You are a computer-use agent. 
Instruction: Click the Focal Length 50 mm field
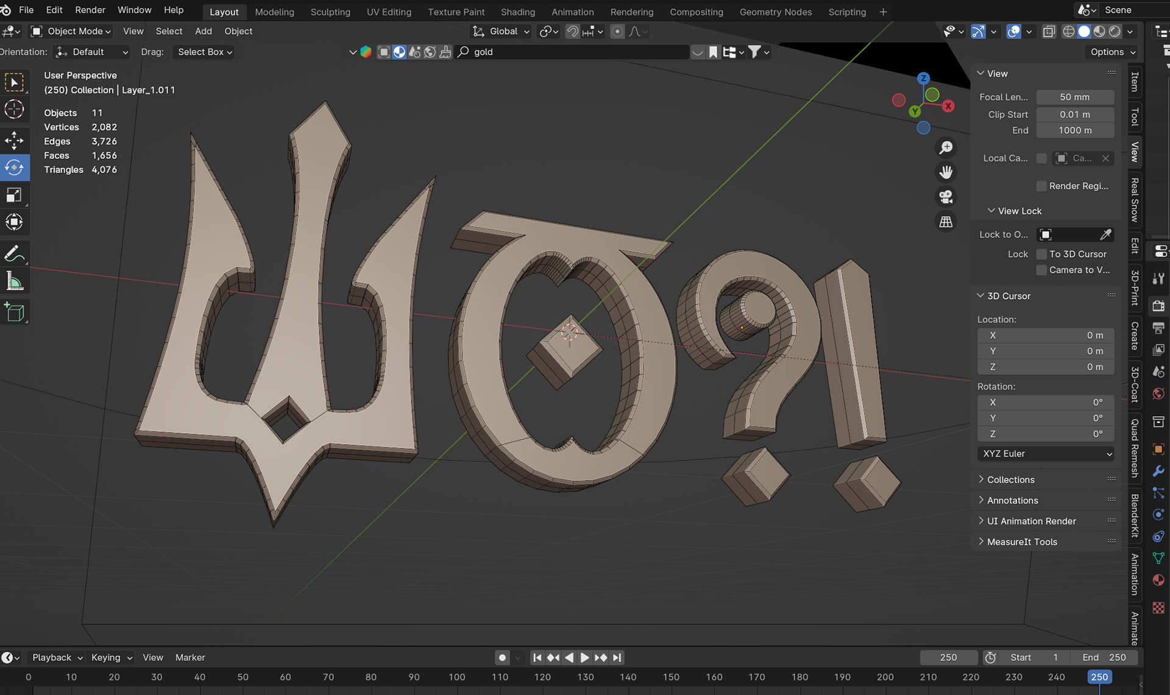click(1074, 97)
